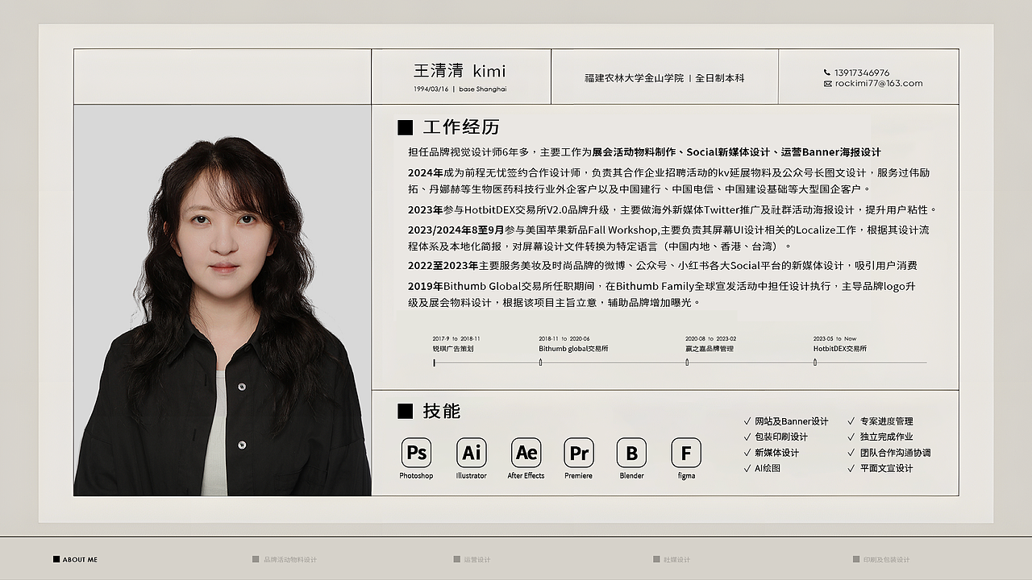Viewport: 1032px width, 580px height.
Task: Click the checkmark beside 平面文宣设计
Action: point(852,468)
